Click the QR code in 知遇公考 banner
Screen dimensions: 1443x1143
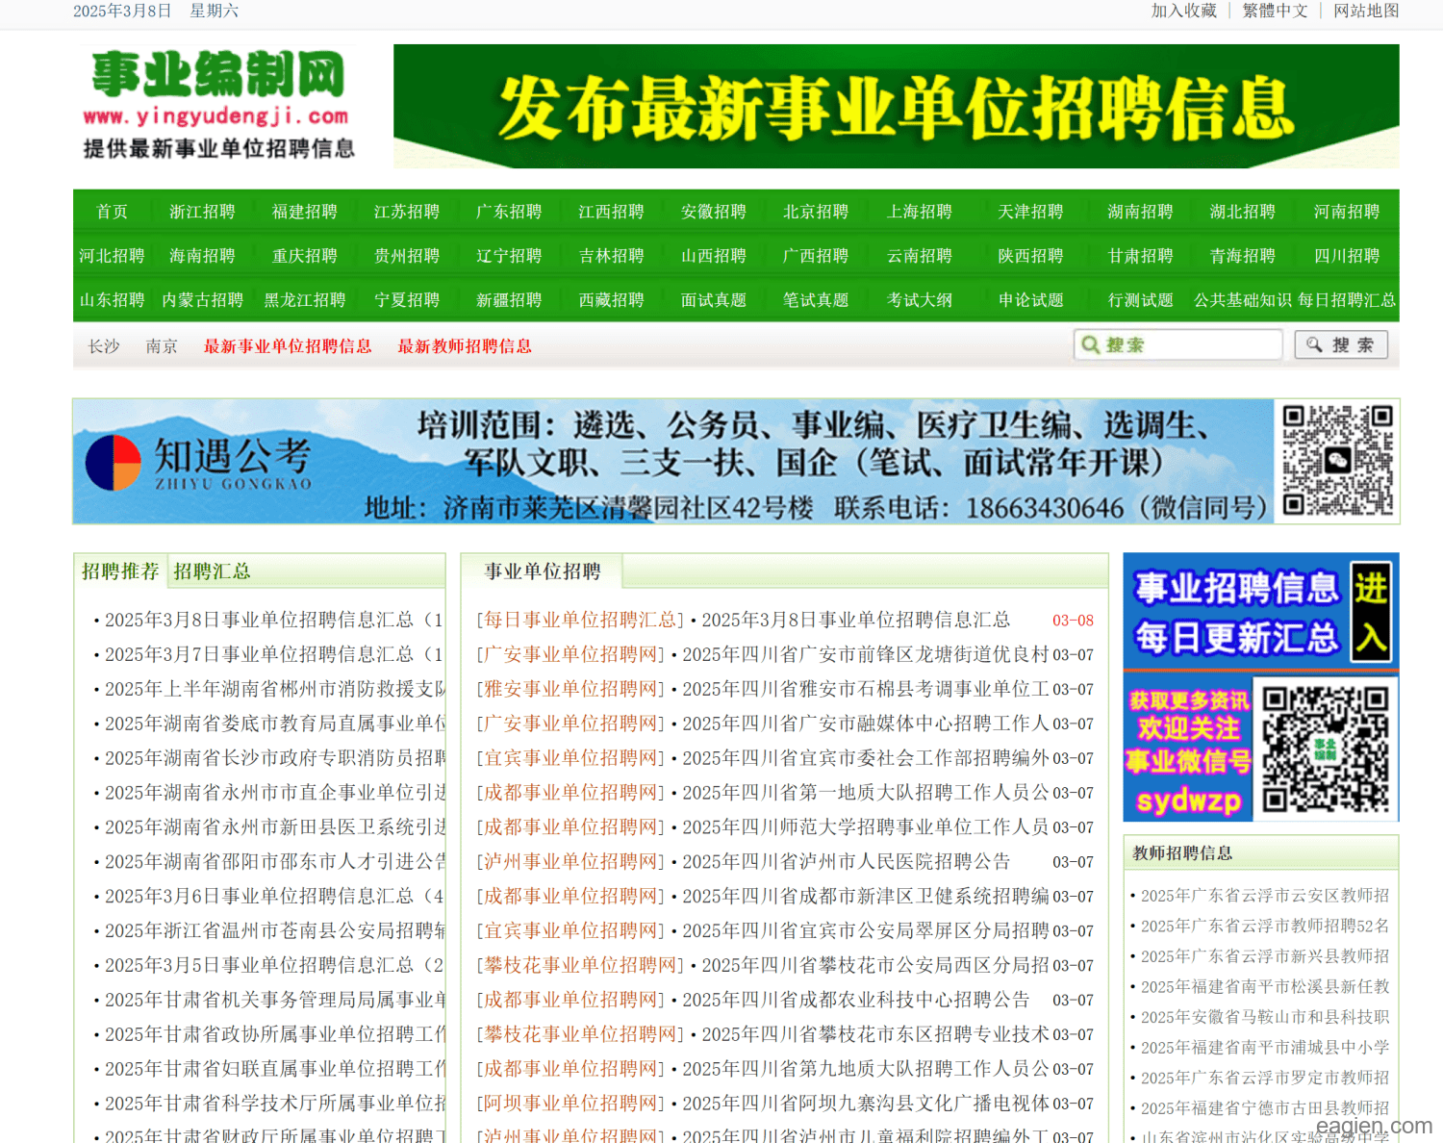[1337, 461]
